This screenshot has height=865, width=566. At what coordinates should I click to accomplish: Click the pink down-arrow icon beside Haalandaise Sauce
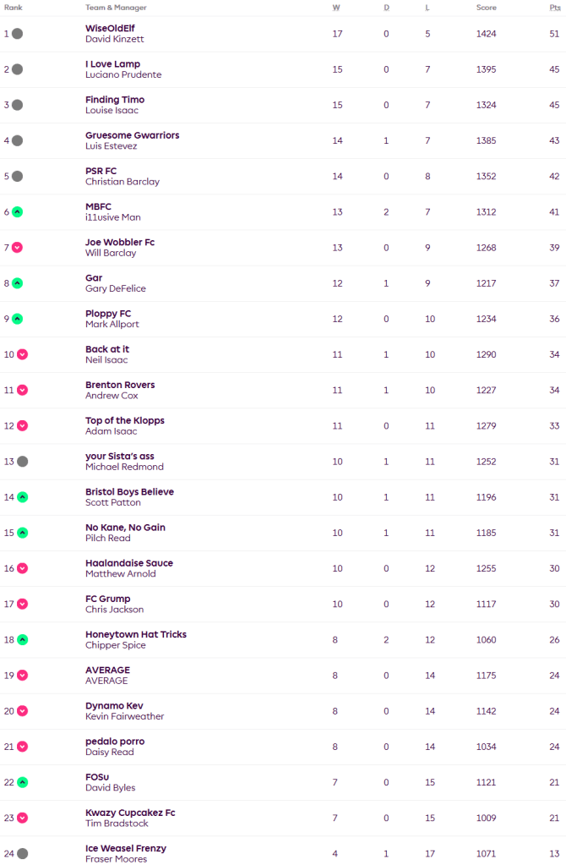click(22, 568)
